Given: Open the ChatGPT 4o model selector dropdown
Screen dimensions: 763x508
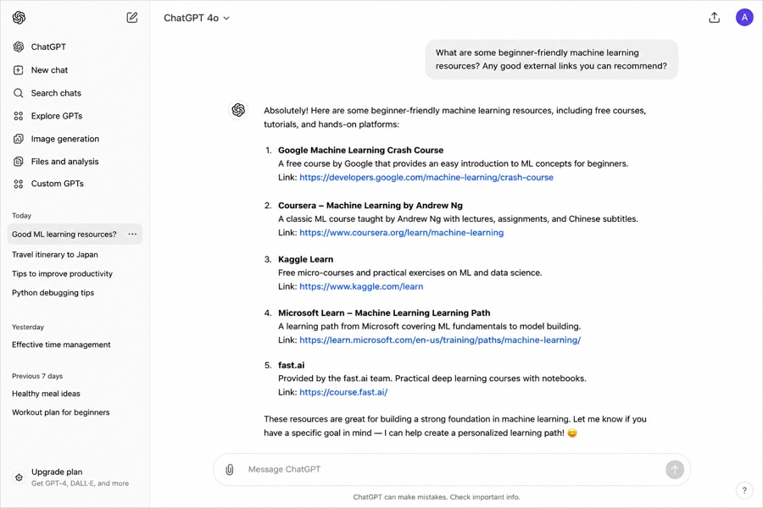Looking at the screenshot, I should click(x=197, y=18).
